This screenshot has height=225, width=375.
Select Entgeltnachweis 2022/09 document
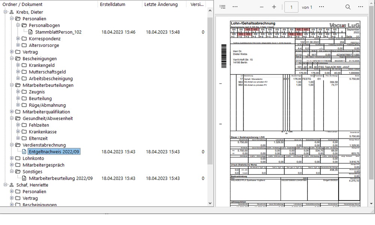[x=54, y=151]
